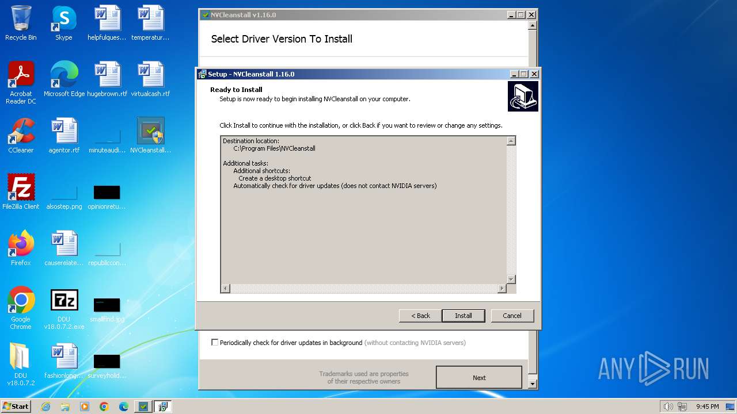Image resolution: width=737 pixels, height=414 pixels.
Task: Launch Microsoft Edge desktop shortcut
Action: coord(64,79)
